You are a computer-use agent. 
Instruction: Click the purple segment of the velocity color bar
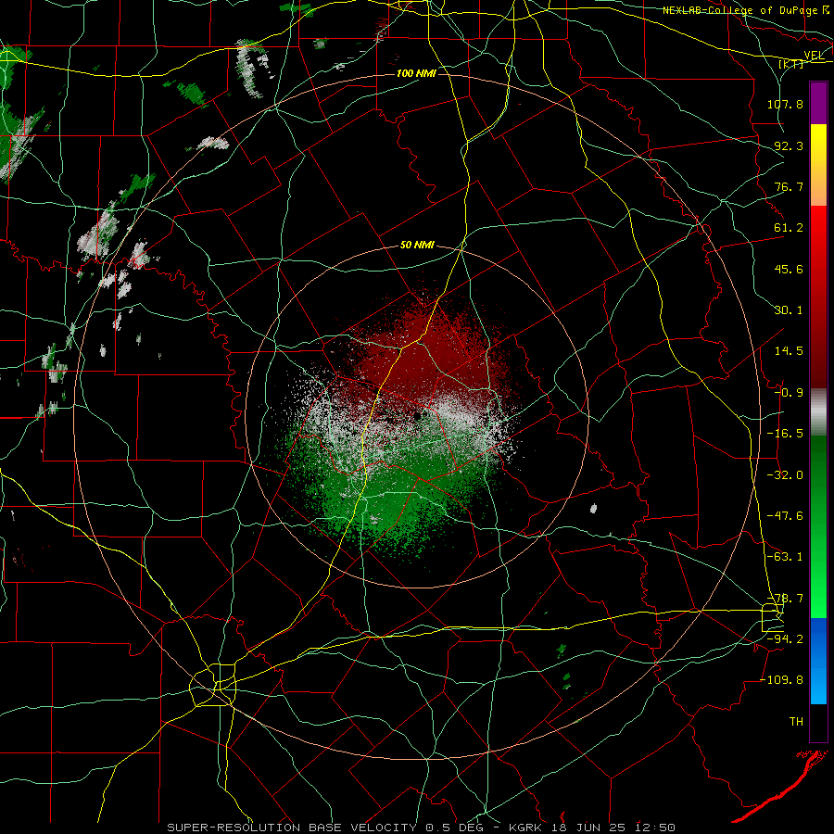tap(818, 104)
